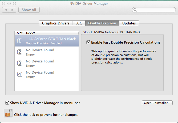Switch to the Graphics Drivers tab
Viewport: 178px width, 123px height.
click(x=56, y=23)
